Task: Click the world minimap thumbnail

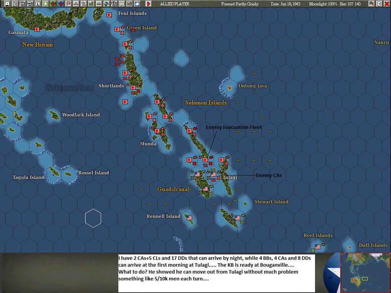Action: point(365,272)
